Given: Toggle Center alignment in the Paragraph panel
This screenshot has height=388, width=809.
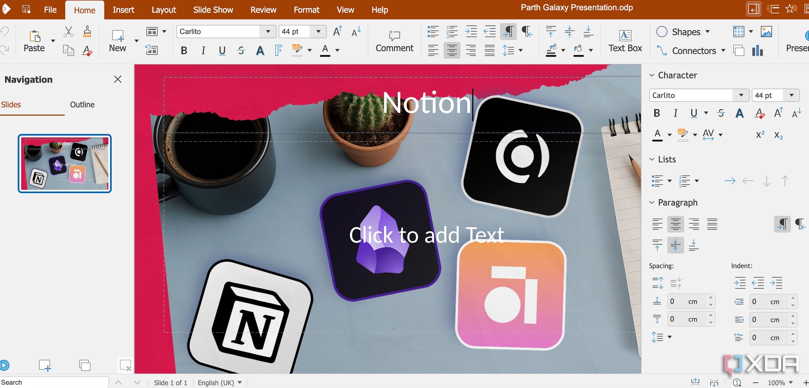Looking at the screenshot, I should [675, 224].
